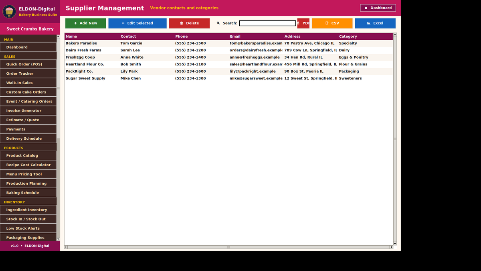Screen dimensions: 481x271
Task: Sort by the Contact column header
Action: coord(147,37)
